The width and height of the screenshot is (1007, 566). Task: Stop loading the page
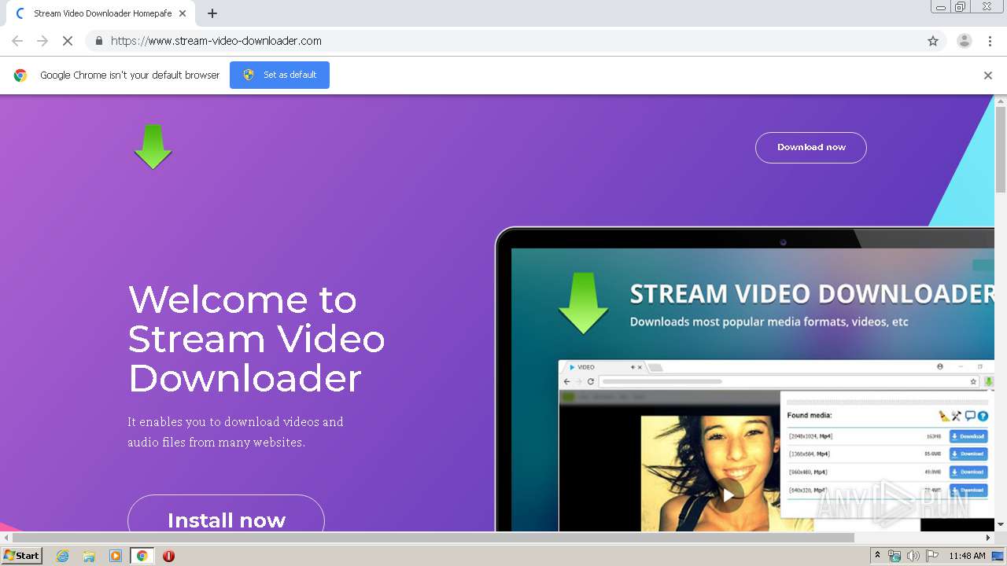coord(68,41)
